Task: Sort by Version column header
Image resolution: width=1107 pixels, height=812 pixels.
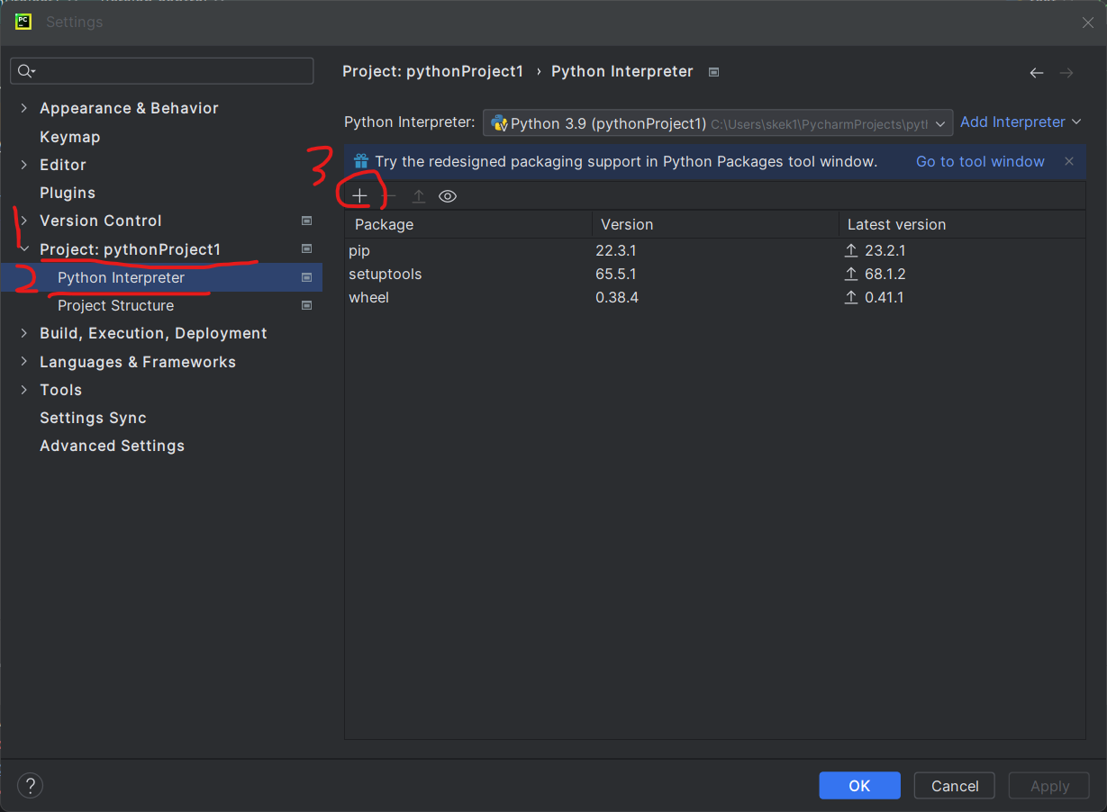Action: coord(715,224)
